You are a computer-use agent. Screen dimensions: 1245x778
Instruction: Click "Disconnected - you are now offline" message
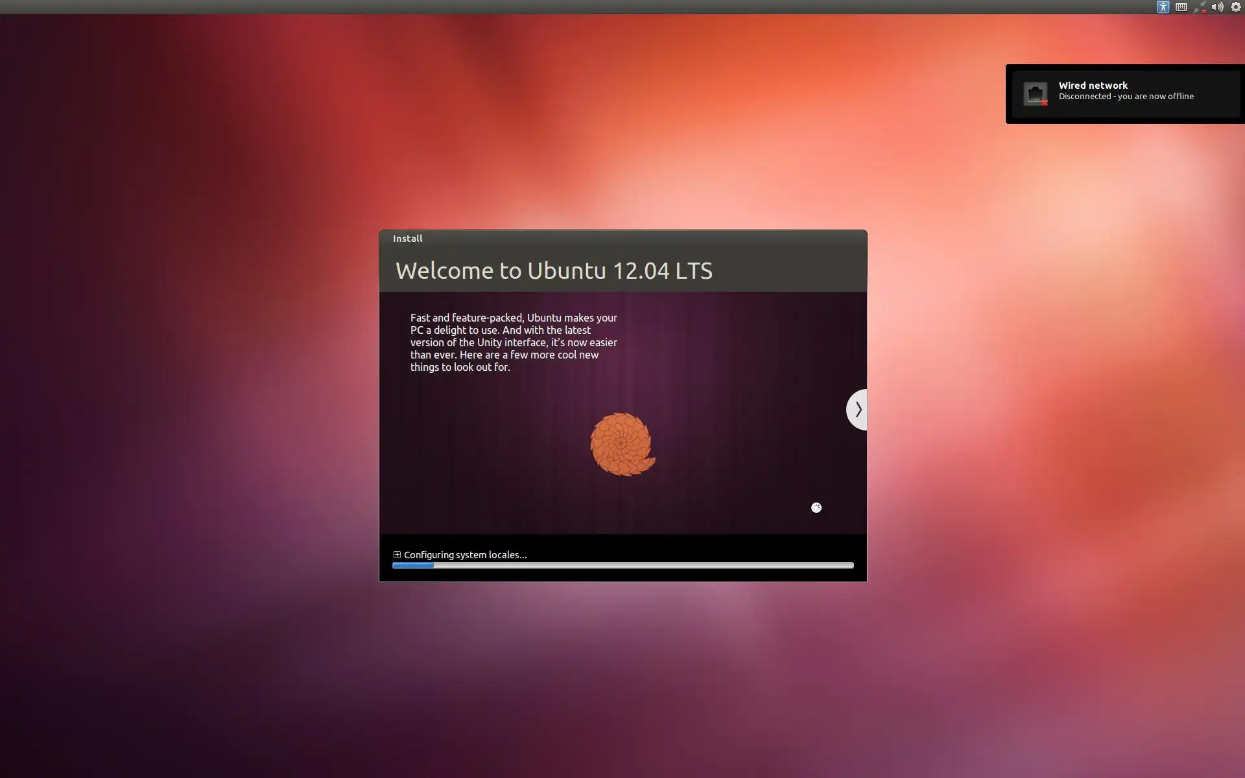(x=1126, y=97)
